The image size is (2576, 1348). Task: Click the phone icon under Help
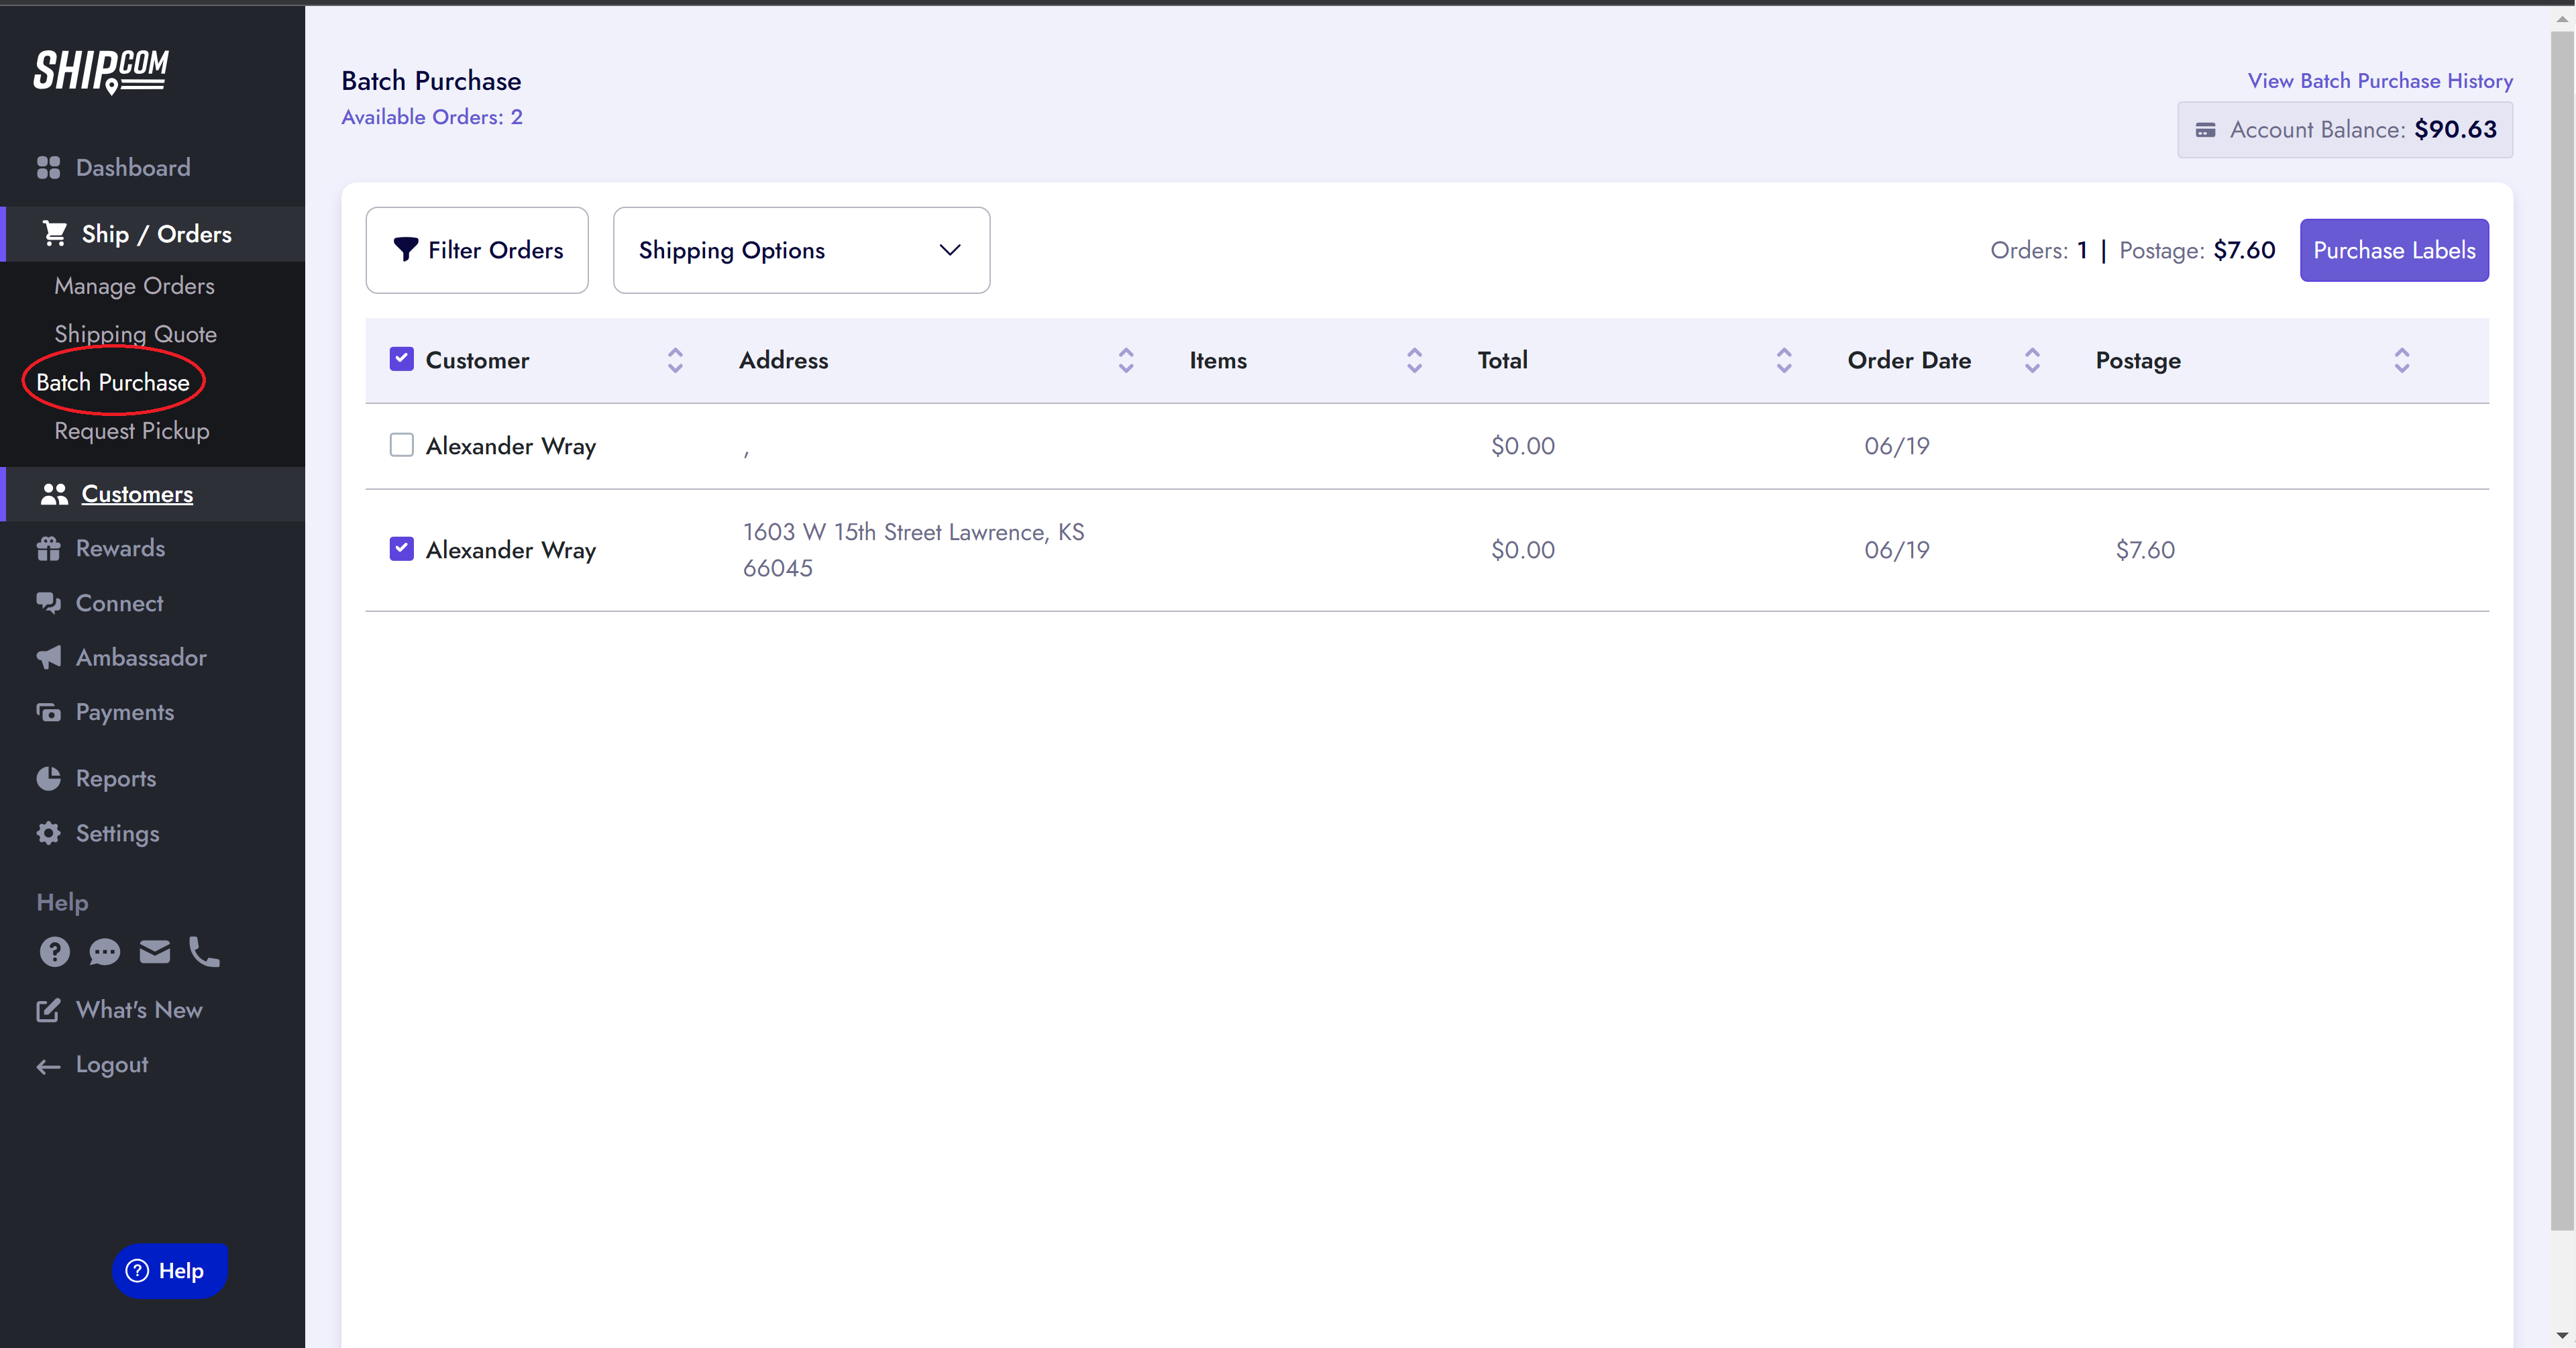coord(204,952)
